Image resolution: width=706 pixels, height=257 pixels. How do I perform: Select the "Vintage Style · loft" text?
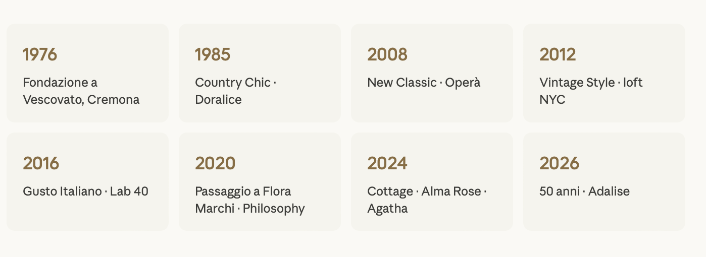(591, 83)
